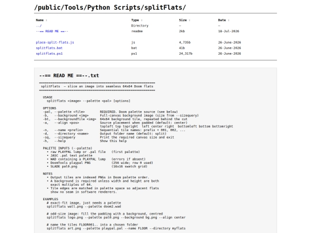Click the '--== READ ME ==--.txt' preview title
The image size is (311, 233).
(69, 76)
